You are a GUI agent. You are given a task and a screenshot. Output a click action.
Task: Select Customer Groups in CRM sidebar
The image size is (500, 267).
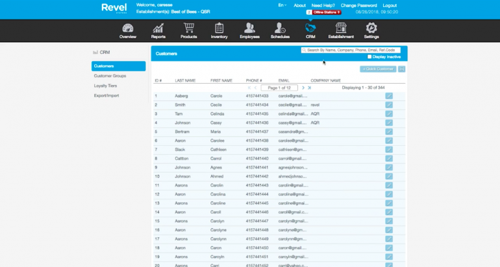point(110,76)
